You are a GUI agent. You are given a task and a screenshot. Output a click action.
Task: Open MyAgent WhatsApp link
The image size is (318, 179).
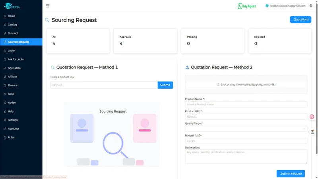tap(246, 6)
